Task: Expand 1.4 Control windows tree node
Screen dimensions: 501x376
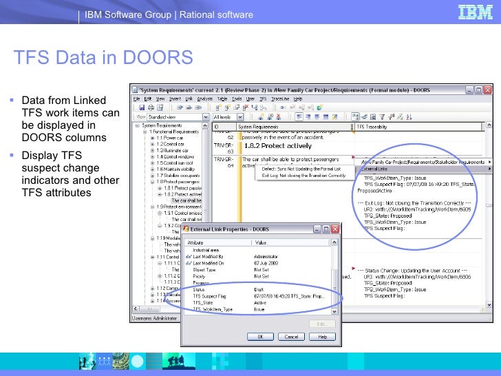Action: point(152,157)
